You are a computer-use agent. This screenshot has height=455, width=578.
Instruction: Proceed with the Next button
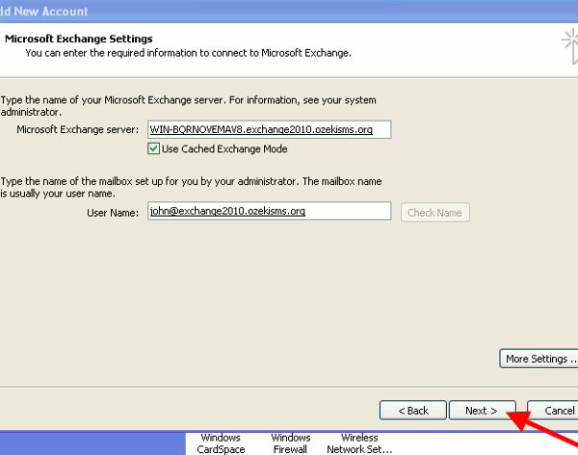pyautogui.click(x=483, y=411)
